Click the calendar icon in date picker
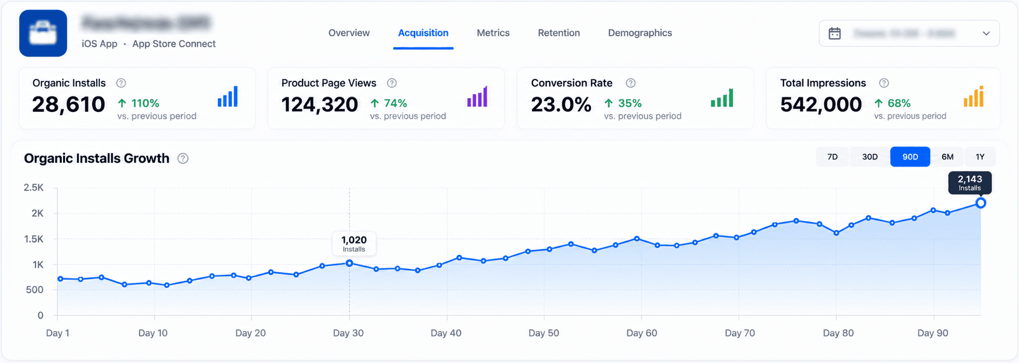This screenshot has height=363, width=1019. click(x=834, y=33)
